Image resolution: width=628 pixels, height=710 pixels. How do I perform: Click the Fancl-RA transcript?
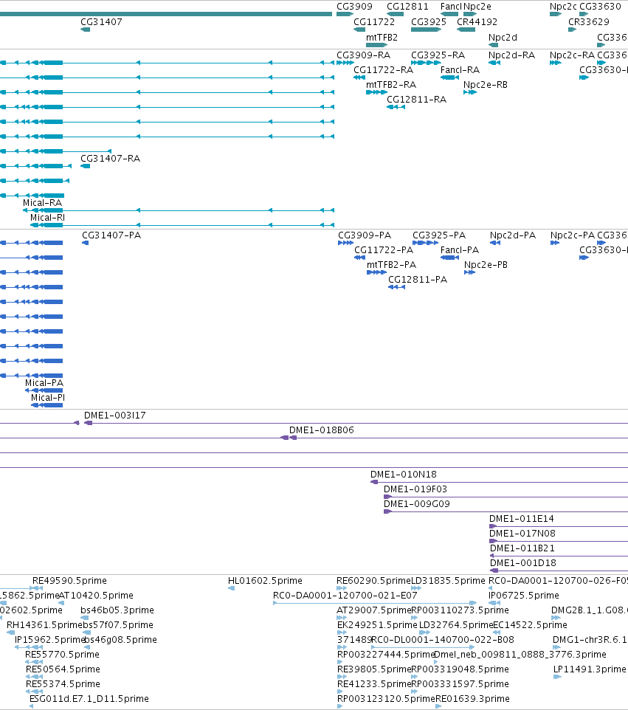pyautogui.click(x=450, y=78)
